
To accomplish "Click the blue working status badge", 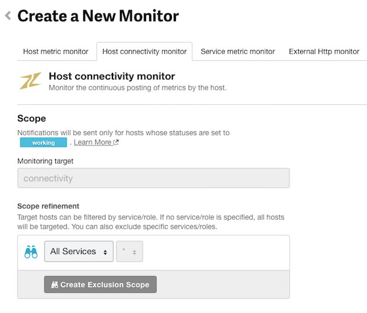I will [x=44, y=142].
